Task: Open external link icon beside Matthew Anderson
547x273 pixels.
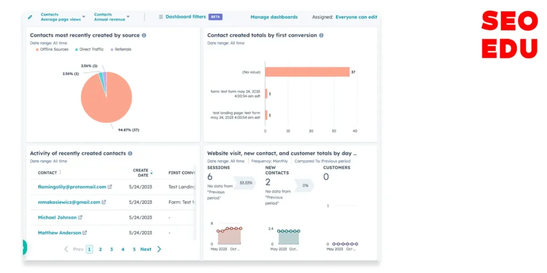Action: [x=85, y=233]
